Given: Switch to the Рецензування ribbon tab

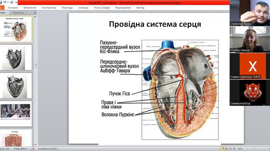Looking at the screenshot, I should click(x=123, y=8).
